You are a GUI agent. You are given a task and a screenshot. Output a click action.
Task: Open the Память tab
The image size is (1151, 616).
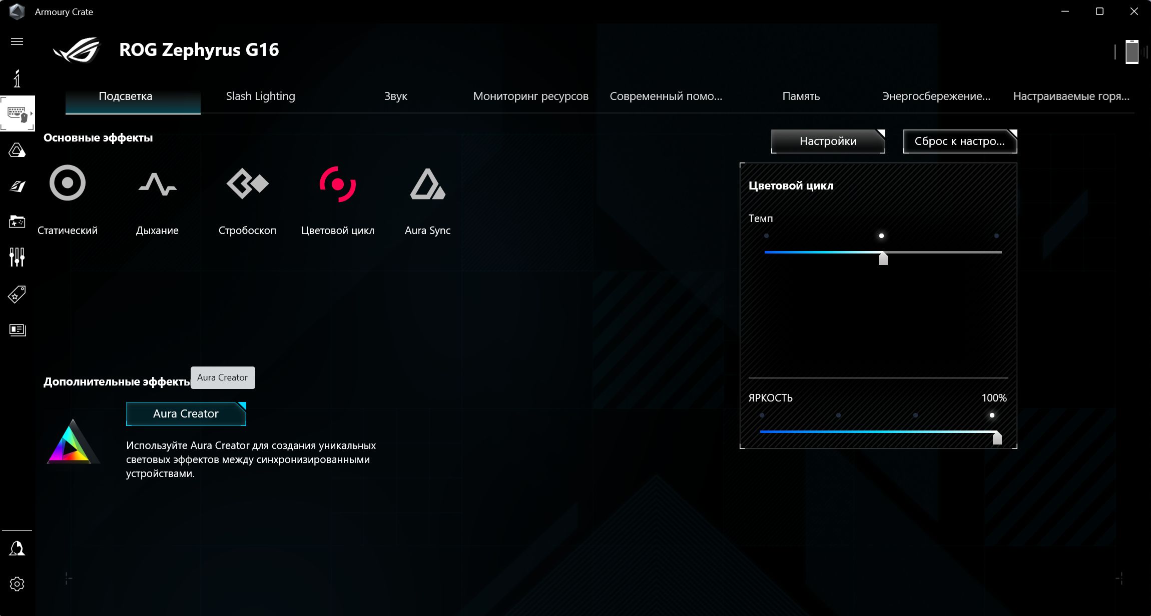coord(801,96)
